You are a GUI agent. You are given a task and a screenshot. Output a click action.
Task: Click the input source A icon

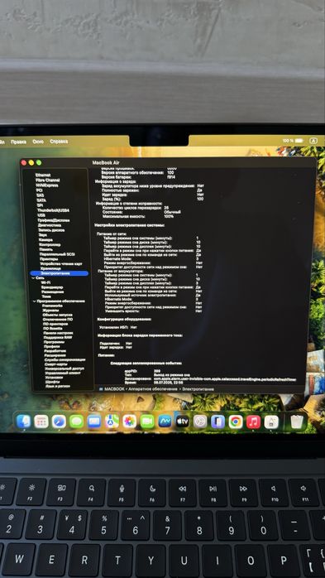click(x=313, y=141)
